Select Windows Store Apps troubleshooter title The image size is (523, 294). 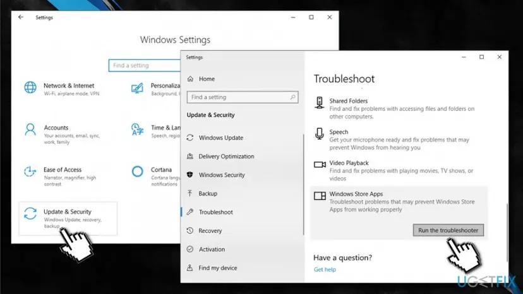click(356, 194)
